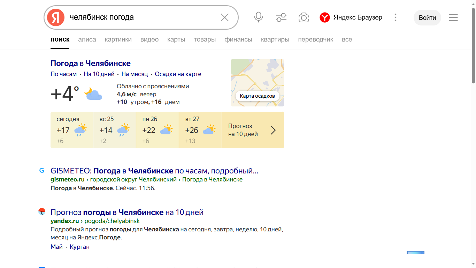
Task: Open the карты tab
Action: coord(176,39)
